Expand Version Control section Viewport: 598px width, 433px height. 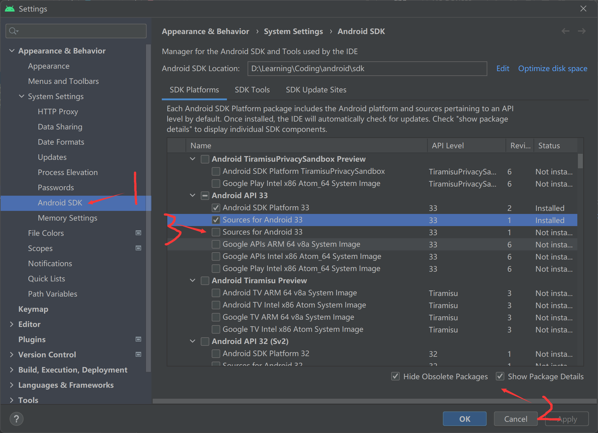[12, 355]
